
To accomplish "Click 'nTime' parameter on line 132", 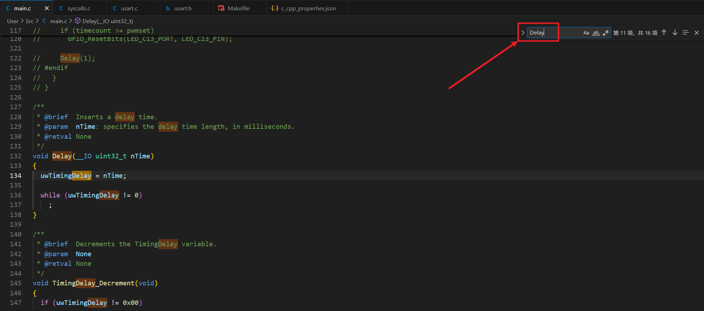I will [140, 156].
